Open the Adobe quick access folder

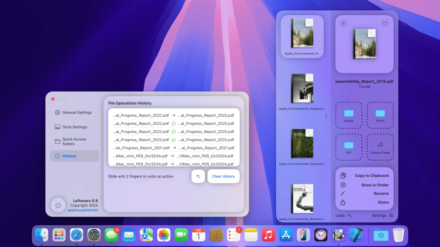click(349, 115)
